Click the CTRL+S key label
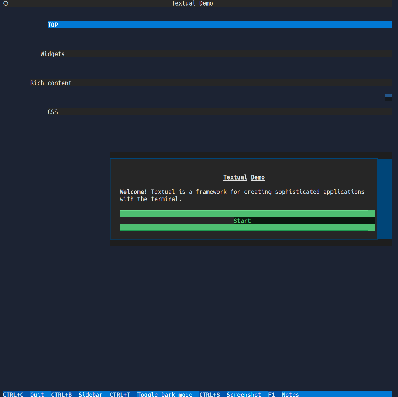398x397 pixels. [210, 394]
